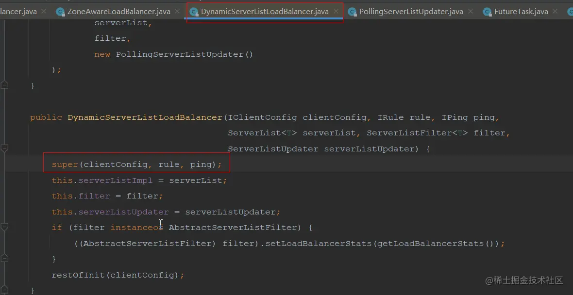Click setLoadBalancerStats method call
Screen dimensions: 573x295
click(x=318, y=243)
